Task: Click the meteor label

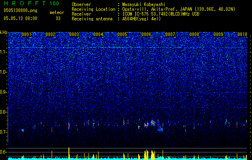Action: (57, 12)
